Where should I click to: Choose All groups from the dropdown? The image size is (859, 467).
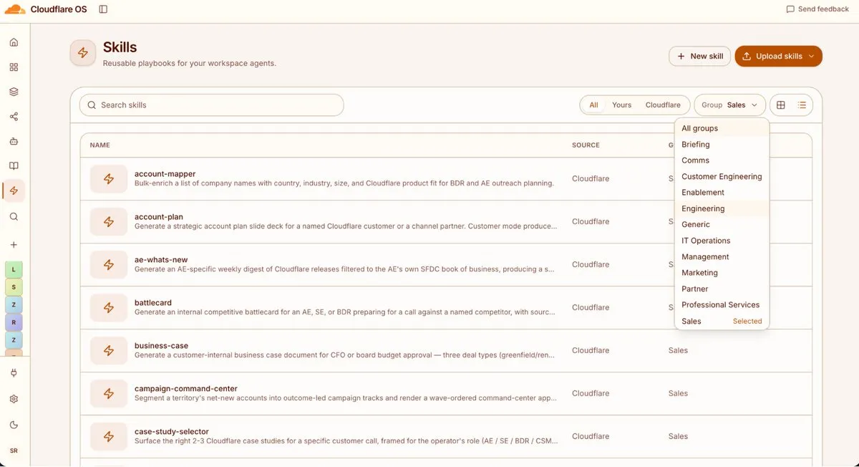click(x=722, y=128)
